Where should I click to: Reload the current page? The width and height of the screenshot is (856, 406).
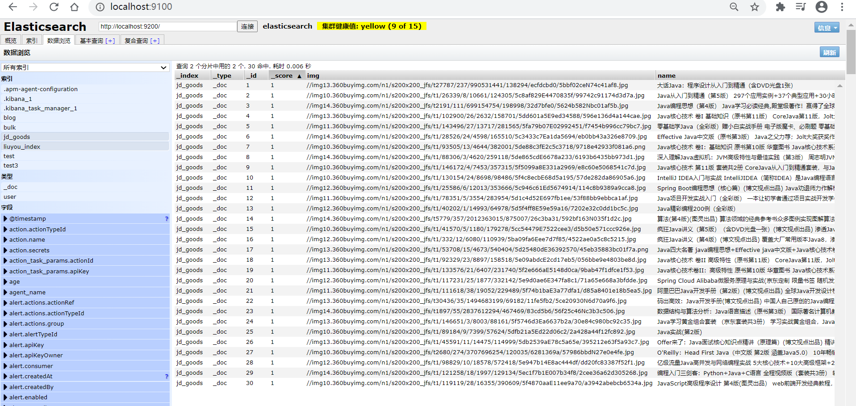click(54, 7)
